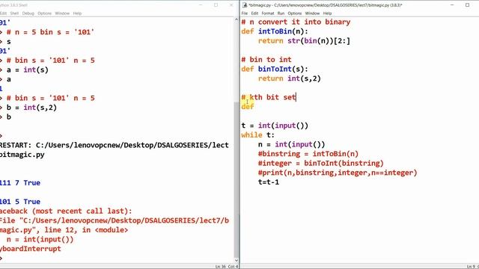Click the 'KeyboardInterrupt' error text
This screenshot has width=479, height=269.
point(30,249)
